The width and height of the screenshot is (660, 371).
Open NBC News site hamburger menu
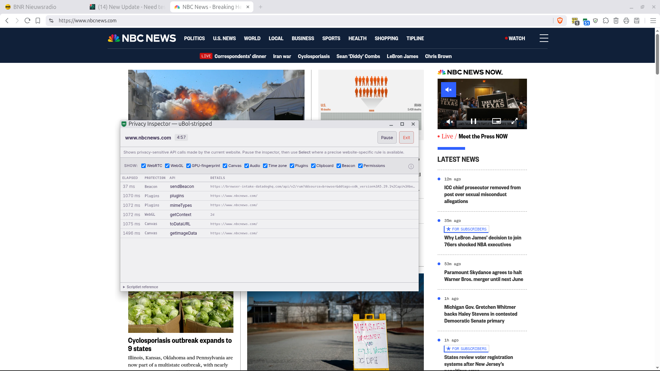(544, 38)
